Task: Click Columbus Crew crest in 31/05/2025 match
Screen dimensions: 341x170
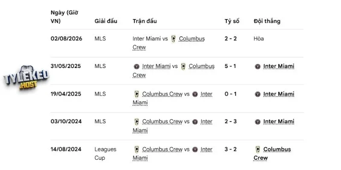Action: [x=183, y=66]
